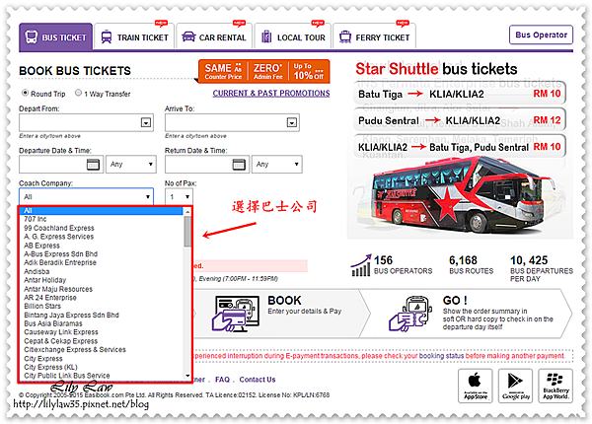Click the Return Date input field
This screenshot has height=424, width=592.
pyautogui.click(x=207, y=165)
